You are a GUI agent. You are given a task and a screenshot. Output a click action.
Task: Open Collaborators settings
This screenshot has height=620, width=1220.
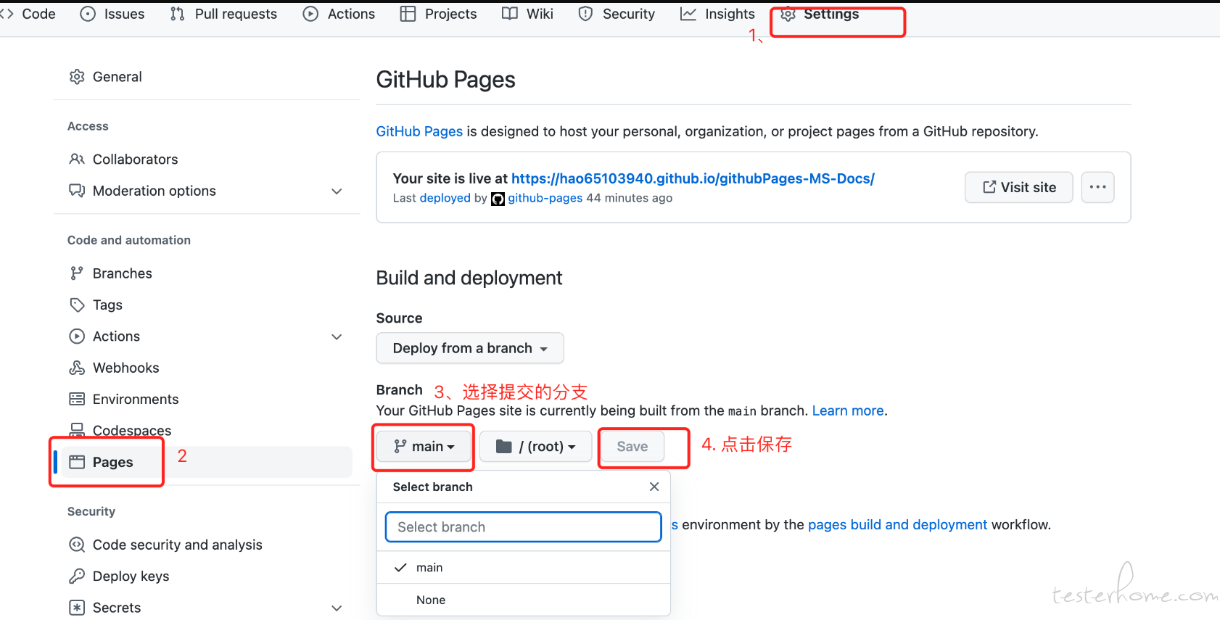click(135, 159)
